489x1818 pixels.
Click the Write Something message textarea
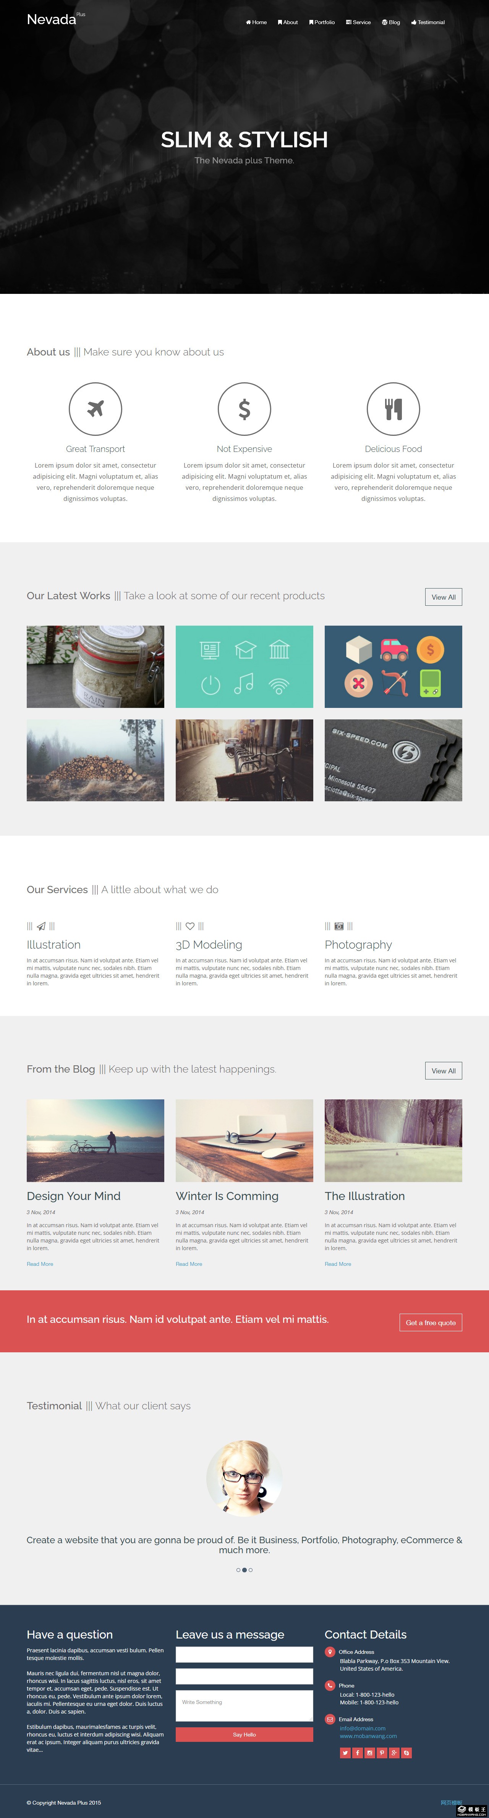pyautogui.click(x=244, y=1705)
